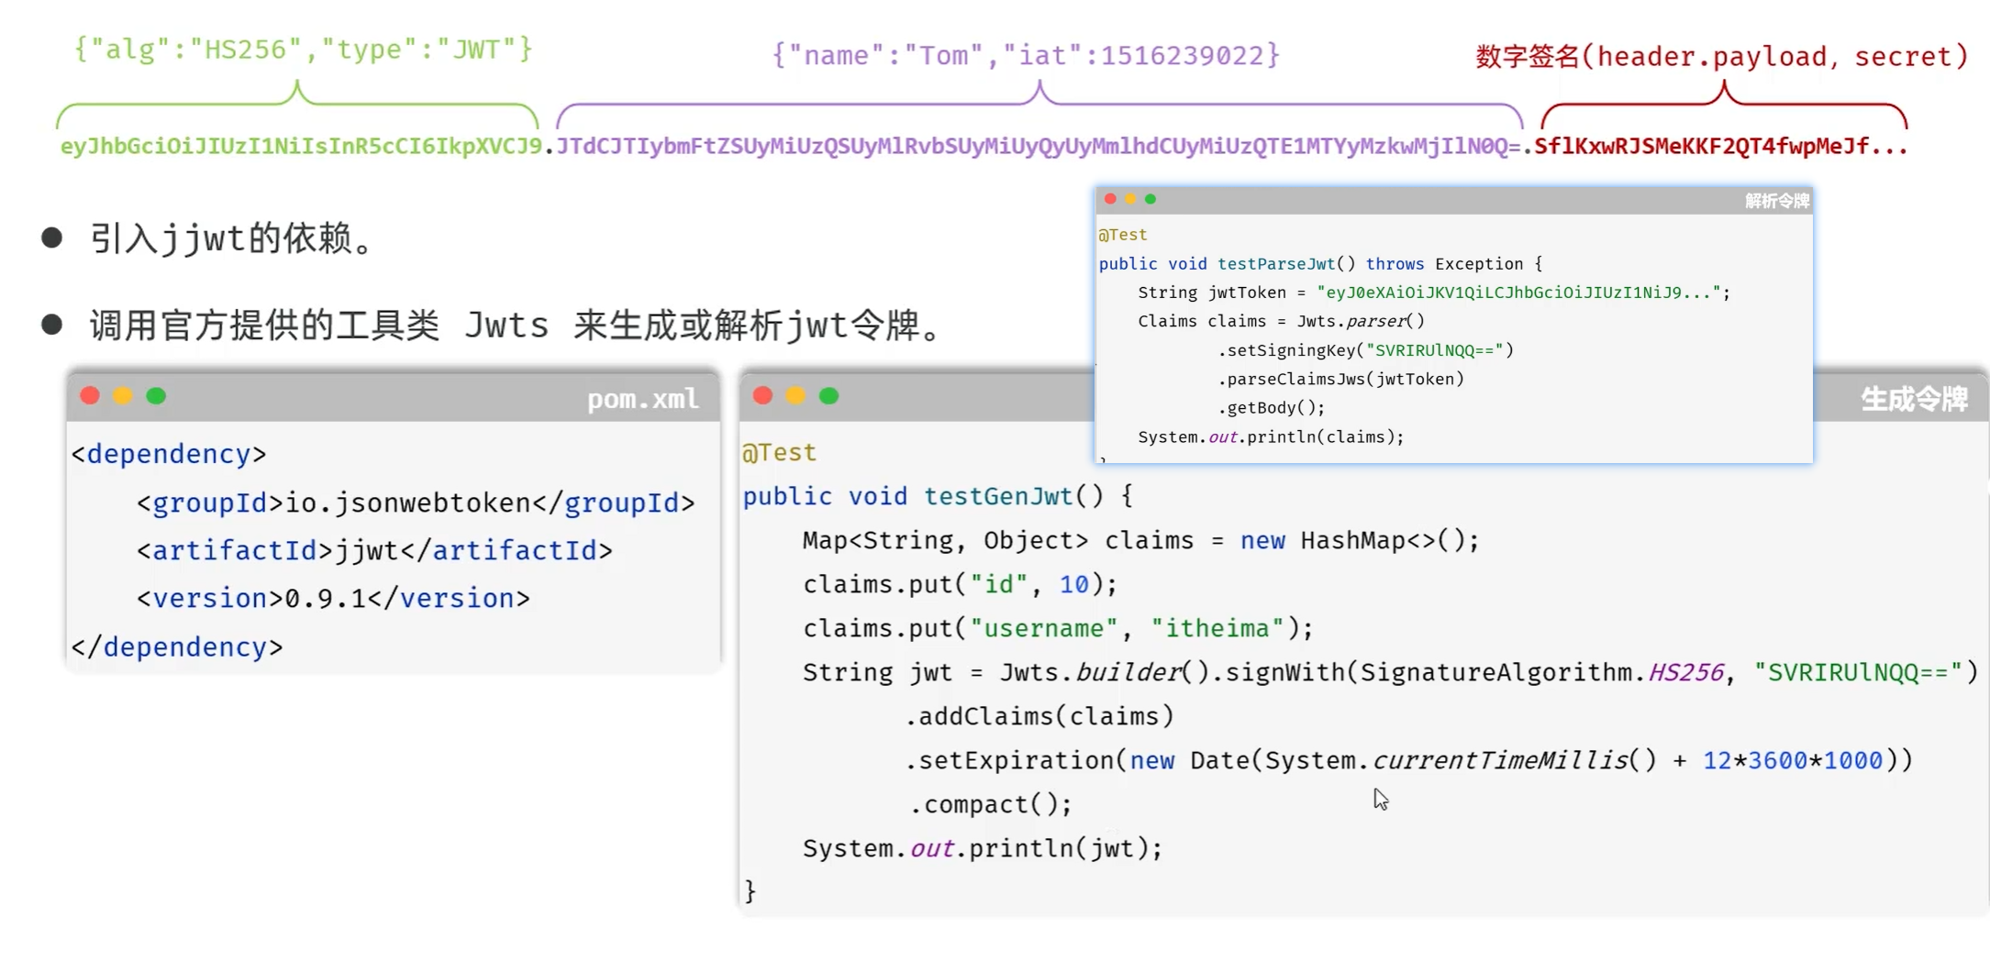Click the closing </dependency> tag
Image resolution: width=1990 pixels, height=961 pixels.
click(177, 646)
